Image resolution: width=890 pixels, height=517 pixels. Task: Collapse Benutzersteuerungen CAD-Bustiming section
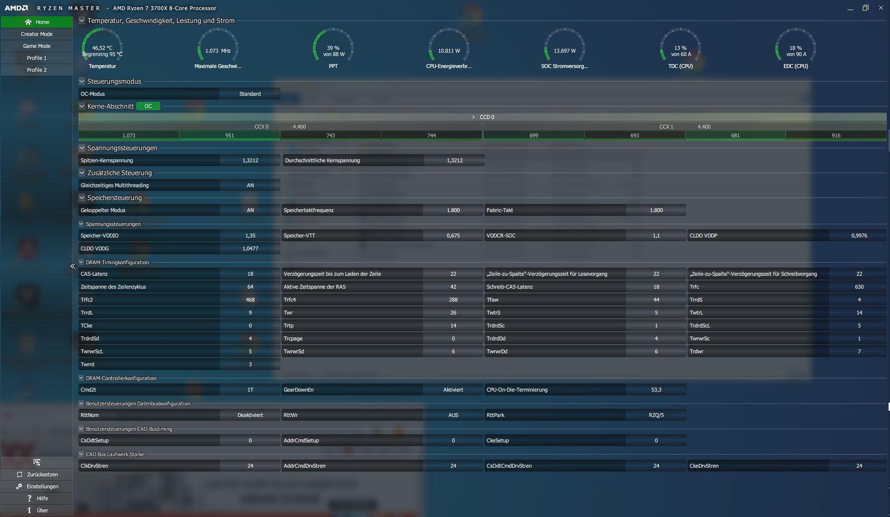point(81,429)
